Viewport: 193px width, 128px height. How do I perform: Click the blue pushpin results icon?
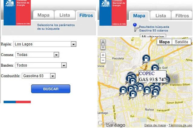point(135,27)
